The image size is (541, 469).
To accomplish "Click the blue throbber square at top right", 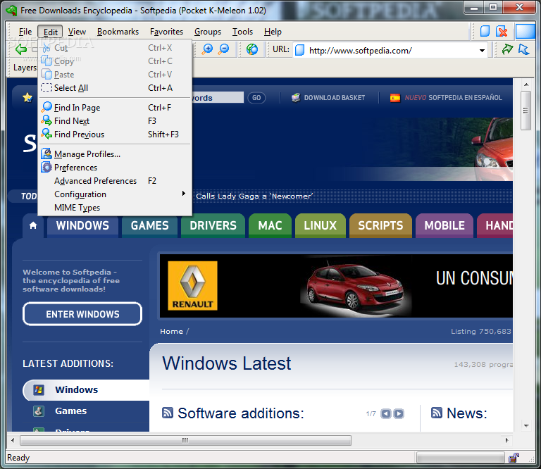I will pyautogui.click(x=525, y=32).
